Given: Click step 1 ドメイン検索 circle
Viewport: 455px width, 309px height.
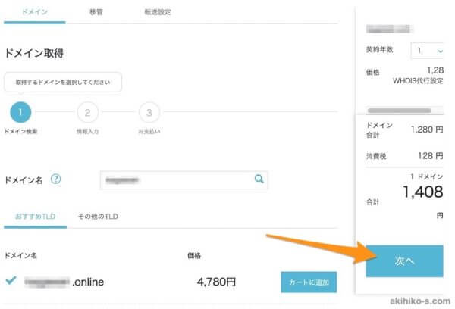Looking at the screenshot, I should (x=20, y=112).
